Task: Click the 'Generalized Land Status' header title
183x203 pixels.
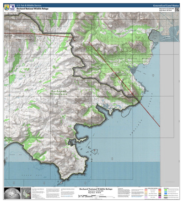Action: pyautogui.click(x=166, y=5)
